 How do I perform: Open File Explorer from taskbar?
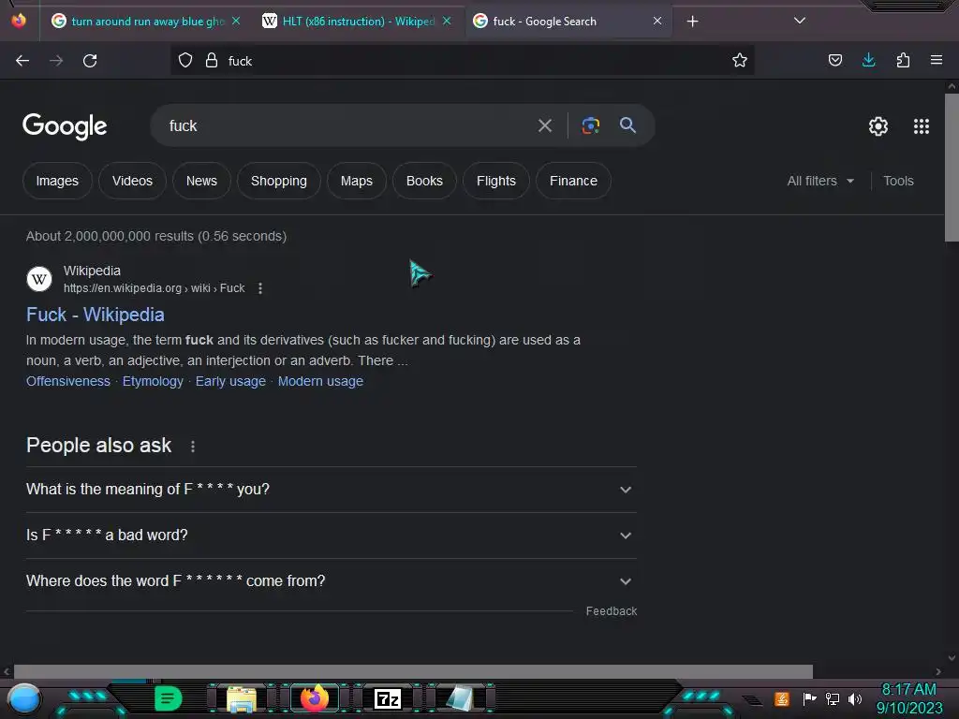242,699
